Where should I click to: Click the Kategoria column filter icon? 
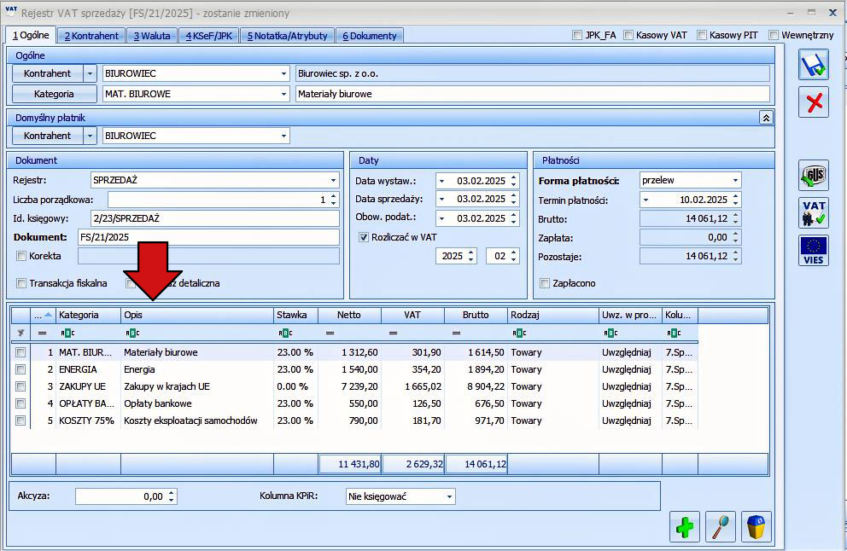coord(67,333)
